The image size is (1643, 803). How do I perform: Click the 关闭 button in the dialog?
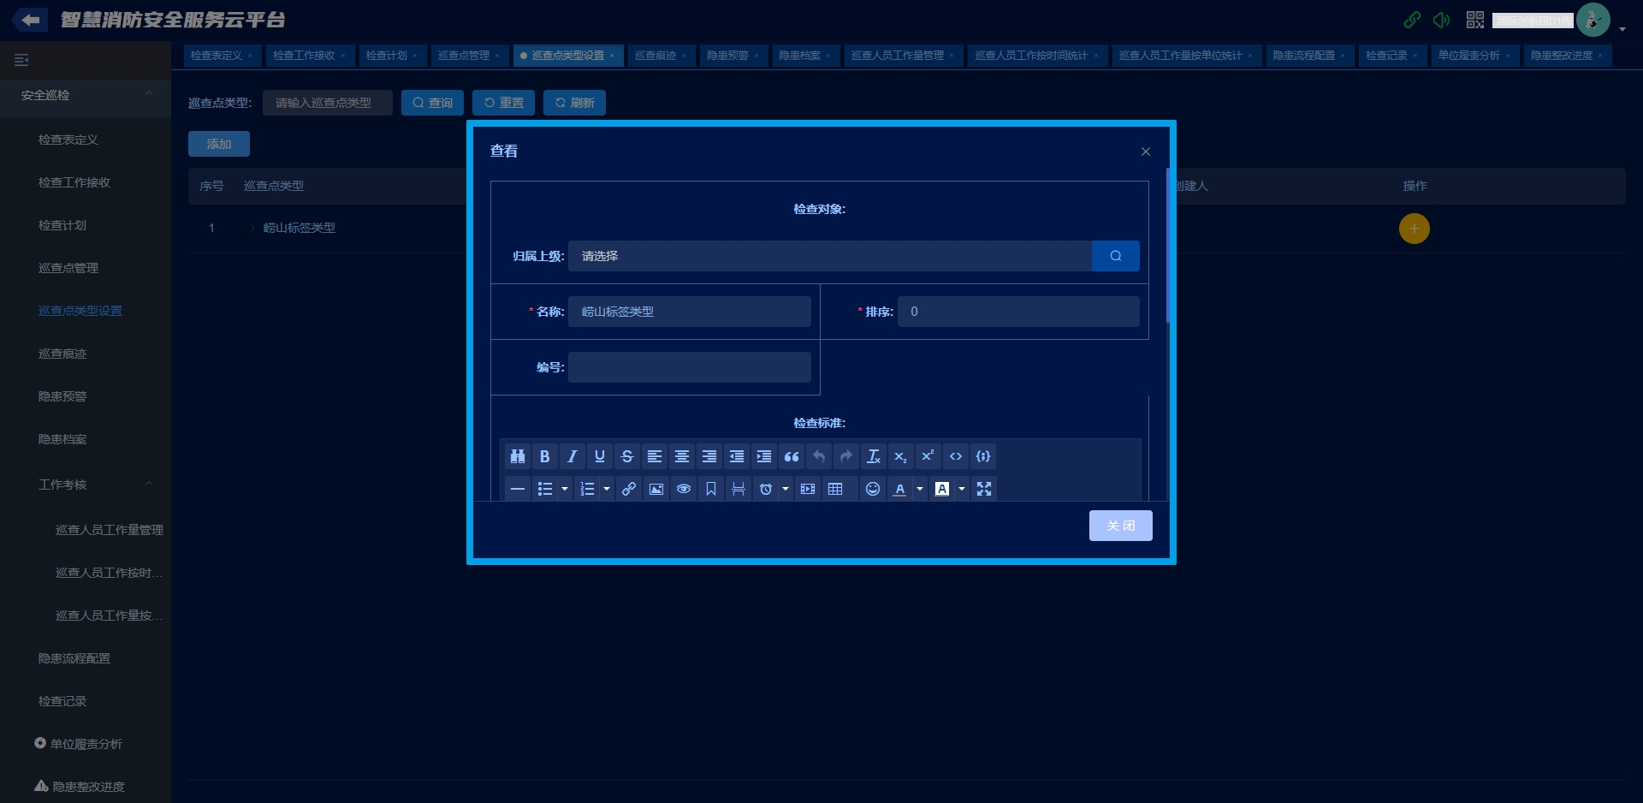pos(1120,526)
